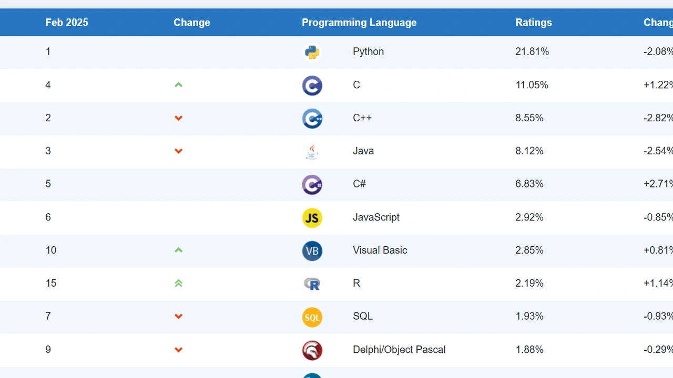
Task: Click the Python logo icon
Action: [x=312, y=52]
